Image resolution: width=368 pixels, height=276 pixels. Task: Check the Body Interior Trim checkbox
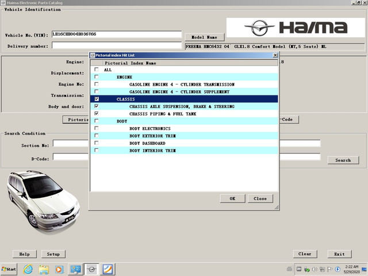tap(96, 150)
